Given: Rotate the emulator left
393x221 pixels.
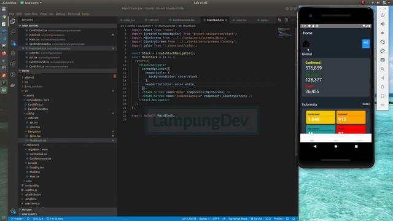Looking at the screenshot, I should click(383, 42).
